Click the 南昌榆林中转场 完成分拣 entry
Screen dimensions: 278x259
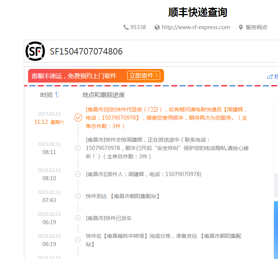[x=164, y=240]
